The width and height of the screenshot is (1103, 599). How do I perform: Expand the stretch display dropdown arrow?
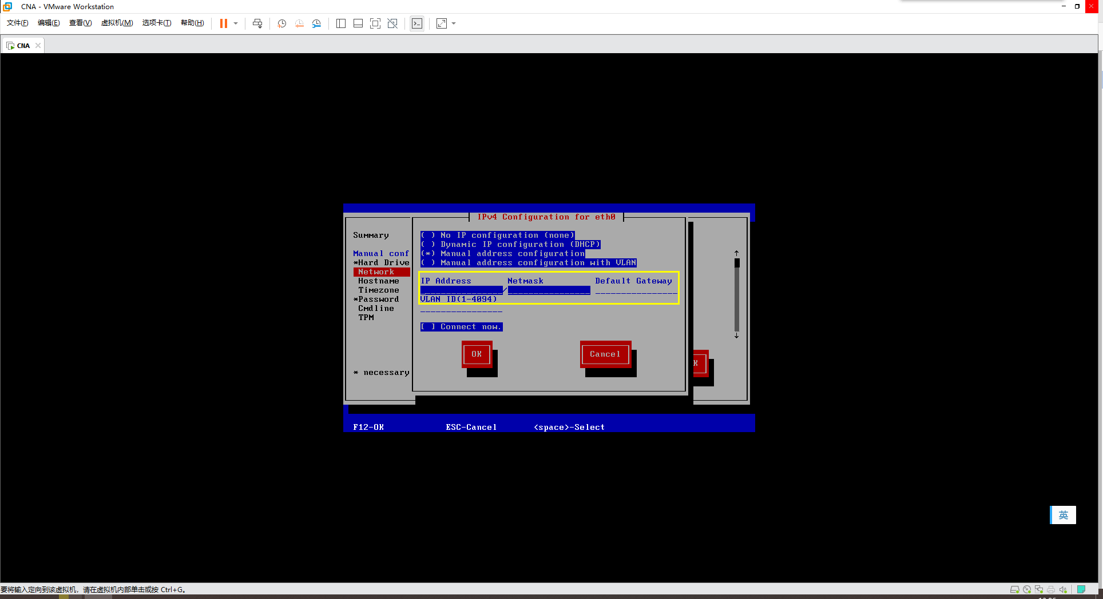[454, 23]
